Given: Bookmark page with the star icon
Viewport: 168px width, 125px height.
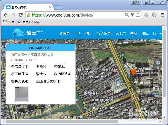Looking at the screenshot, I should [138, 15].
